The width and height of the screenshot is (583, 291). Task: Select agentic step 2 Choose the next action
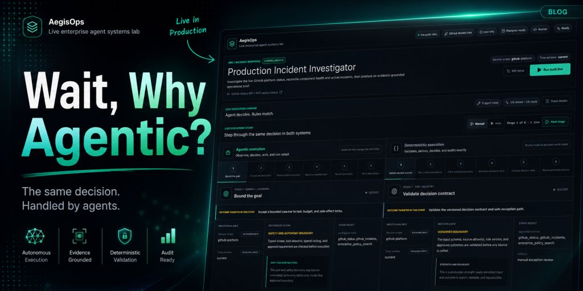(x=261, y=171)
